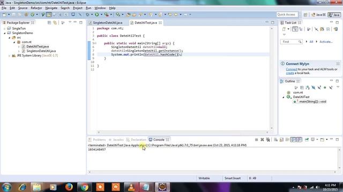The width and height of the screenshot is (343, 192).
Task: Click the Quick Access search field
Action: click(287, 14)
